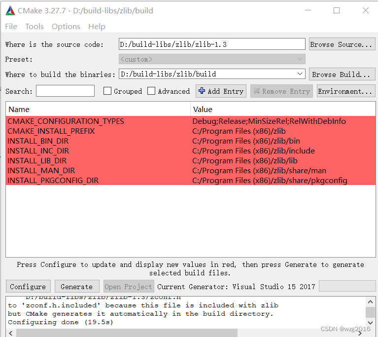This screenshot has width=378, height=337.
Task: Select the CMAKE_INSTALL_PREFIX row
Action: (x=190, y=131)
